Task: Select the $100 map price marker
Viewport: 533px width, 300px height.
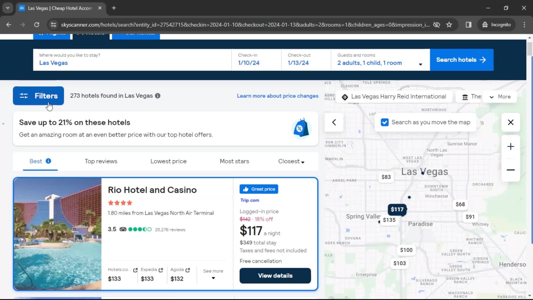Action: (406, 250)
